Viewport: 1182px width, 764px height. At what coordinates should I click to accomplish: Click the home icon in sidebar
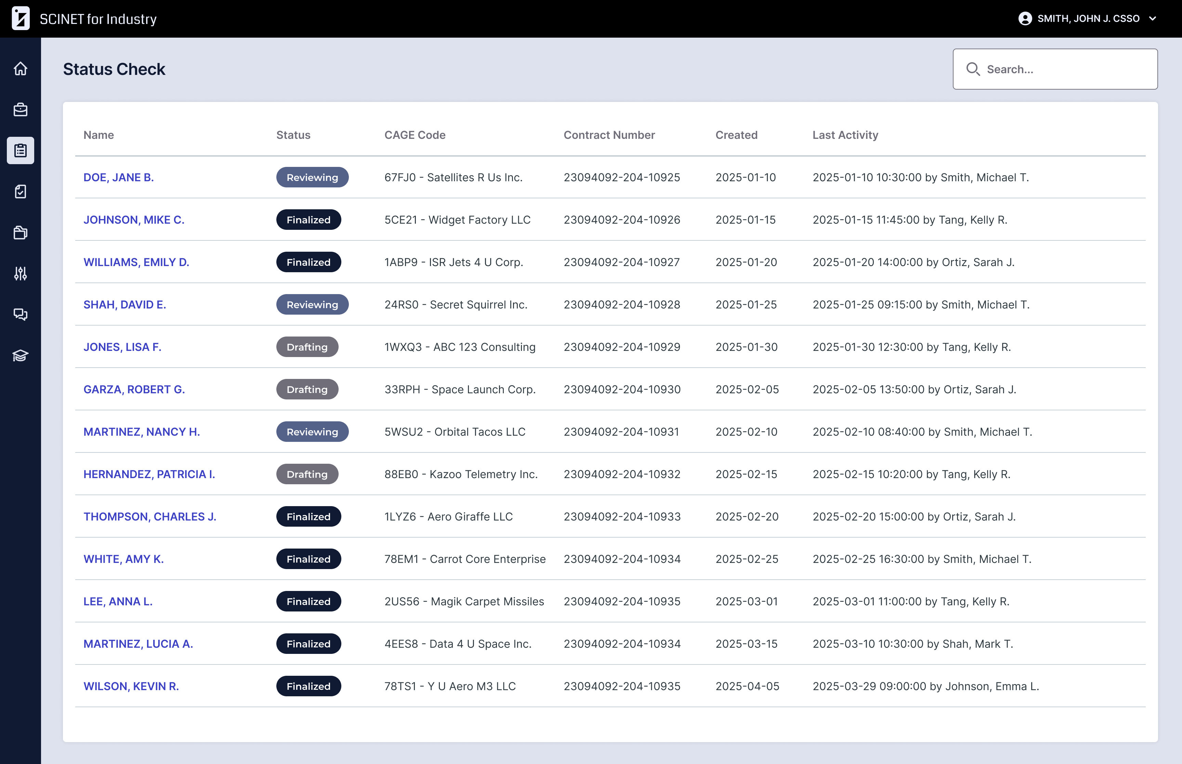20,68
